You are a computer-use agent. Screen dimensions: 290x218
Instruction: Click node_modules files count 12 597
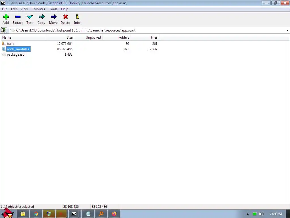click(153, 49)
